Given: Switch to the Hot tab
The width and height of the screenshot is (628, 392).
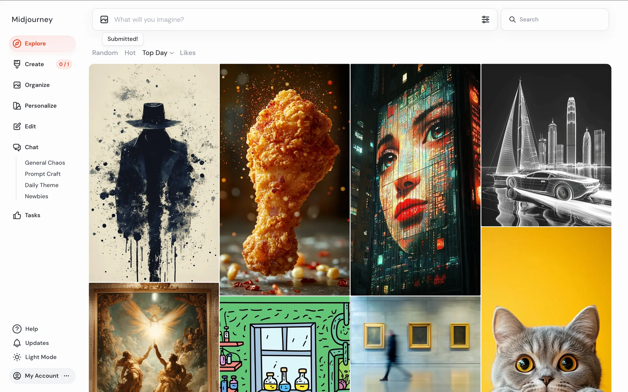Looking at the screenshot, I should pos(130,53).
